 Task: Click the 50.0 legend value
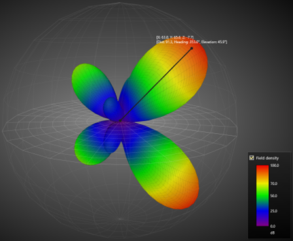click(x=274, y=196)
